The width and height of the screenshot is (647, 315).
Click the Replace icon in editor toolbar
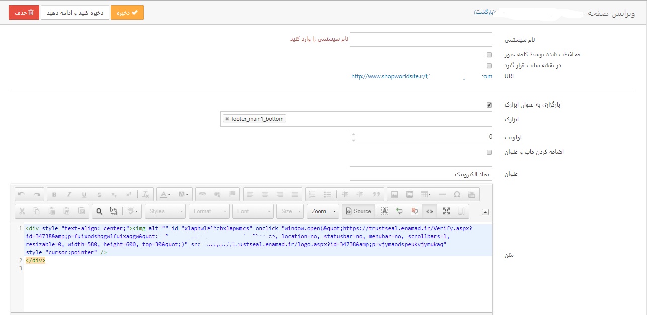tap(114, 211)
